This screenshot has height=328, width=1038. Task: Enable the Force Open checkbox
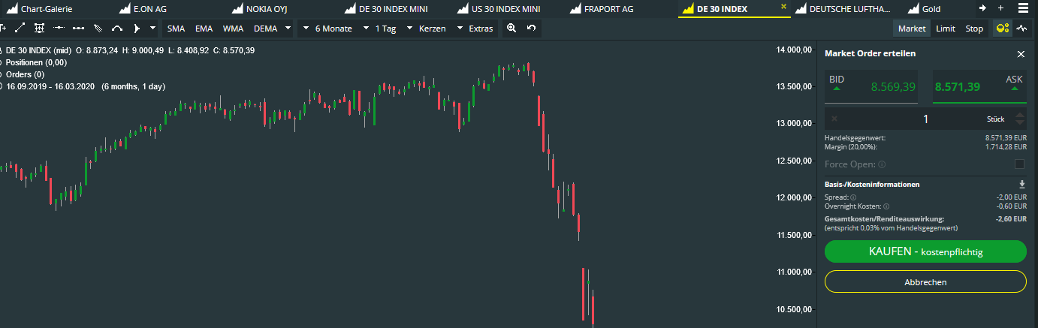[x=1019, y=164]
